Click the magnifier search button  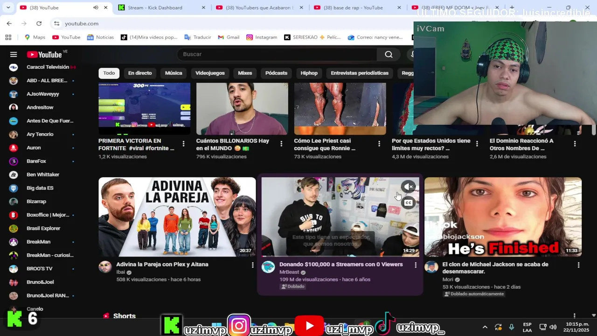(x=389, y=55)
